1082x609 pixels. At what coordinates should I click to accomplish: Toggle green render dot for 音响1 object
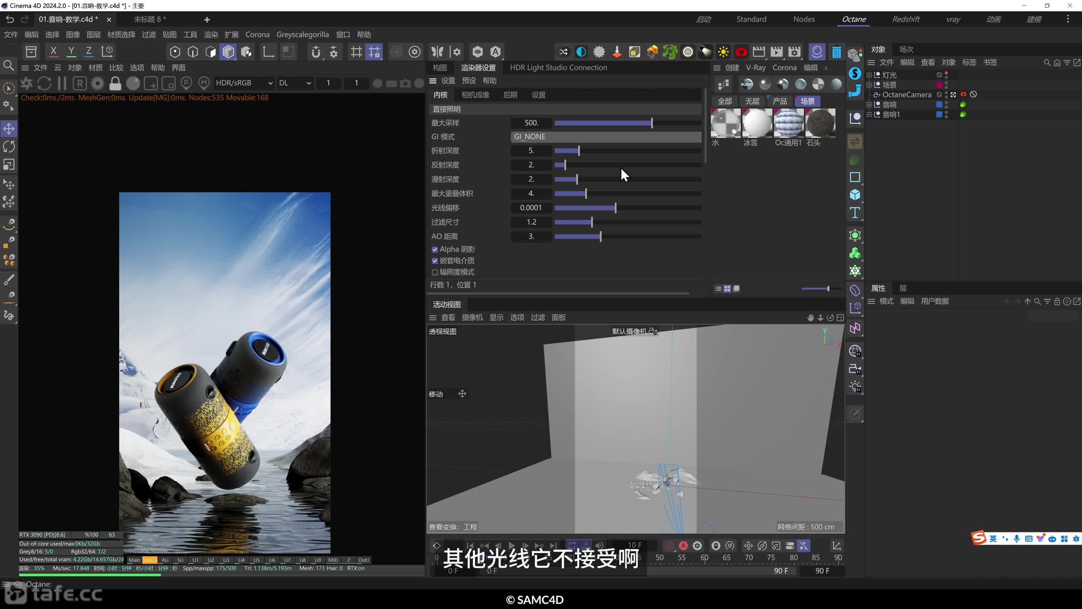pos(963,115)
